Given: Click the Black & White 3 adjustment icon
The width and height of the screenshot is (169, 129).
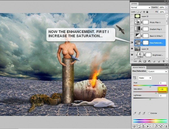Looking at the screenshot, I should tap(137, 36).
